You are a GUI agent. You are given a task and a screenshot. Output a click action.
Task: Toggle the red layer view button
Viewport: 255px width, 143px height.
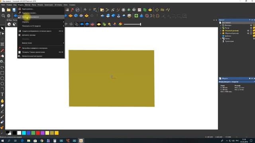tap(92, 24)
